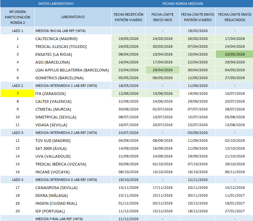Click the DEKRA (MÁLAGA) cell

coord(73,195)
